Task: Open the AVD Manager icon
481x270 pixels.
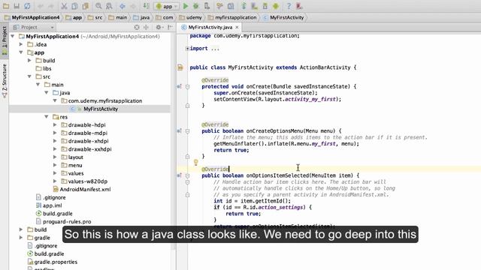Action: coord(254,6)
